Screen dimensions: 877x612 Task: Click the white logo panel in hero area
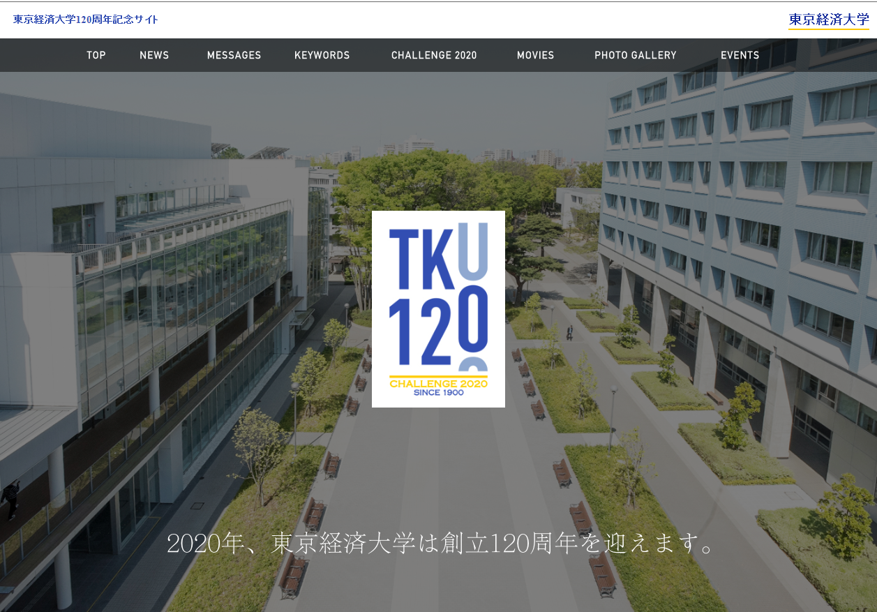[x=438, y=309]
